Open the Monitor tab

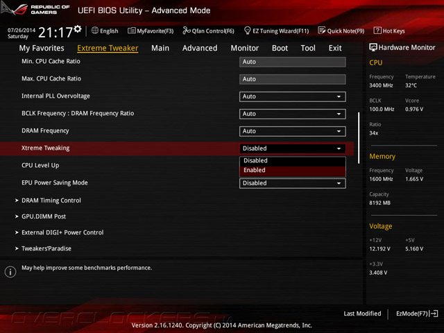[245, 48]
